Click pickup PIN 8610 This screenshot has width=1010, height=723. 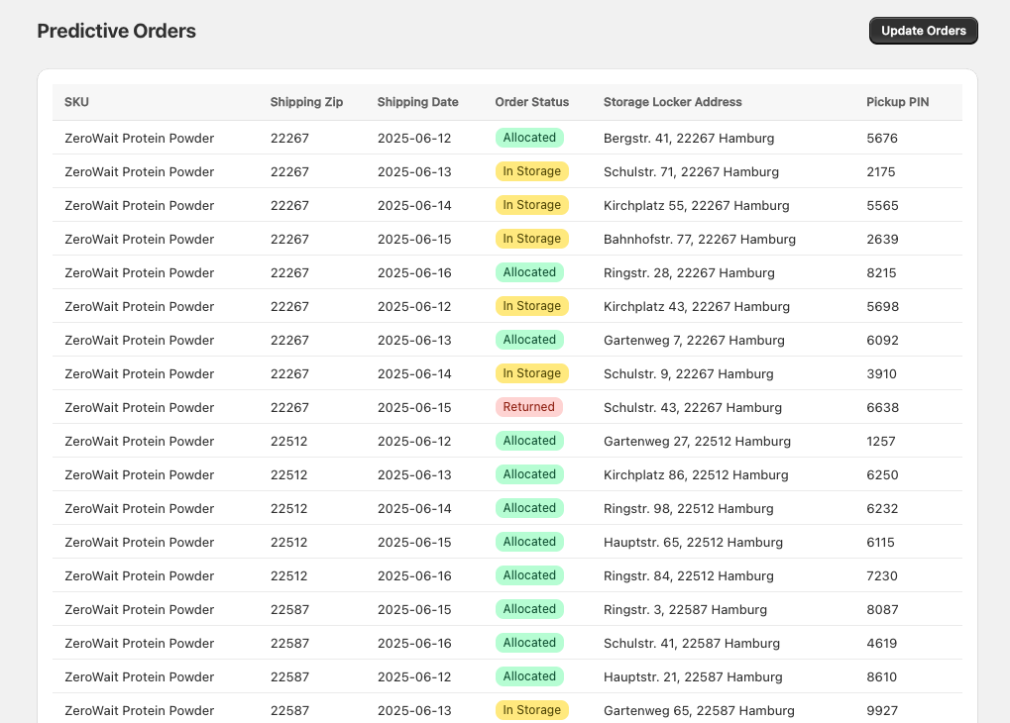pyautogui.click(x=882, y=677)
